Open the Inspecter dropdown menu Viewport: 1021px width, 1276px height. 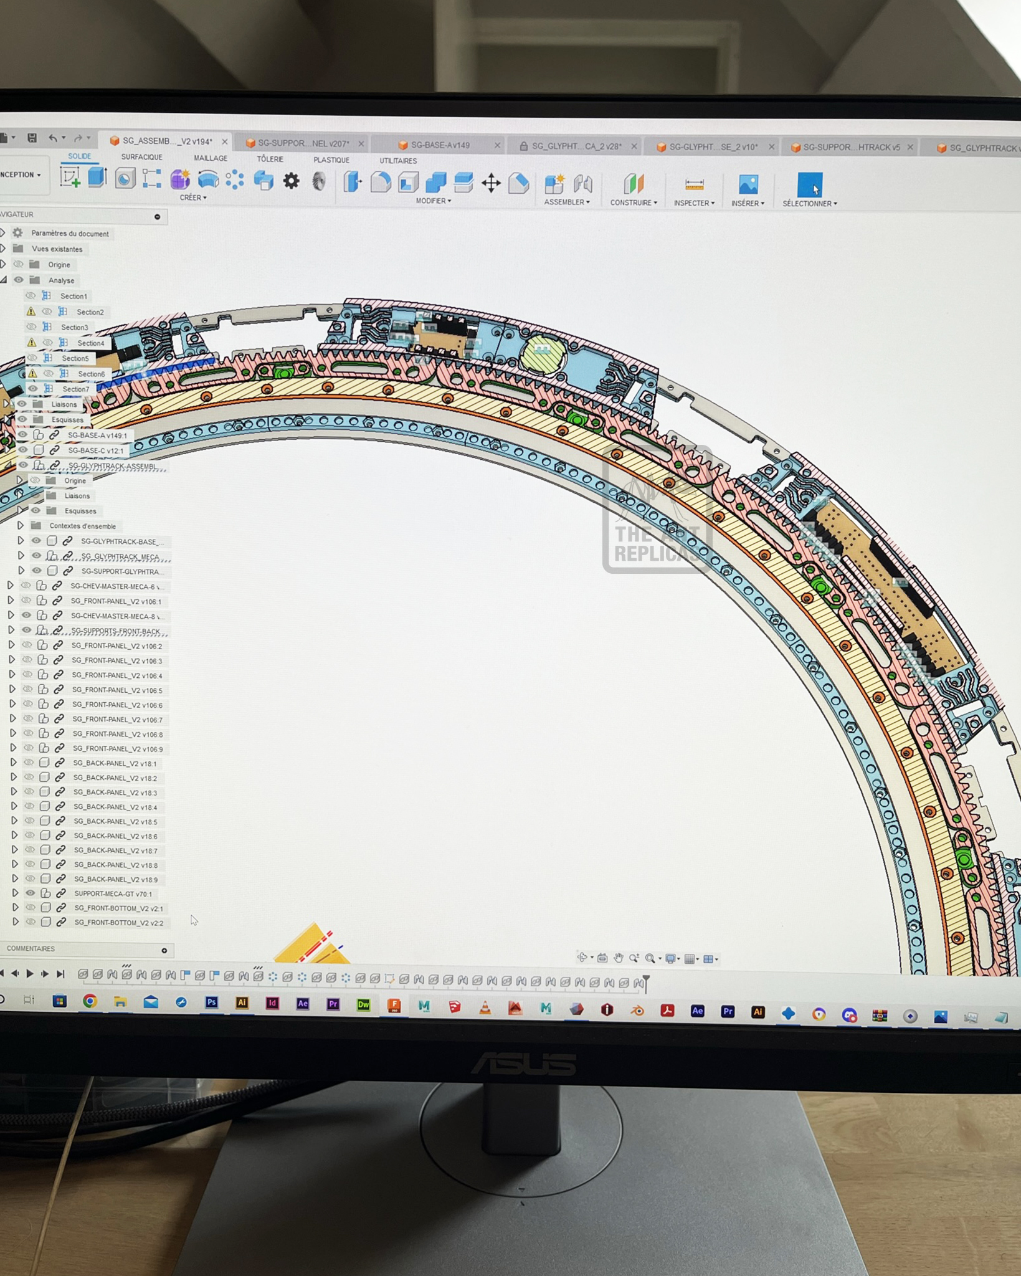(694, 203)
